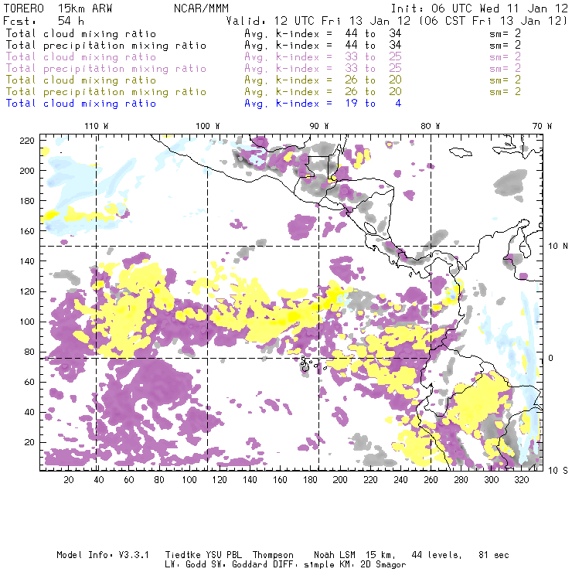Click the "Model Info: V3.3.1" footer text
The width and height of the screenshot is (572, 572).
pyautogui.click(x=103, y=555)
